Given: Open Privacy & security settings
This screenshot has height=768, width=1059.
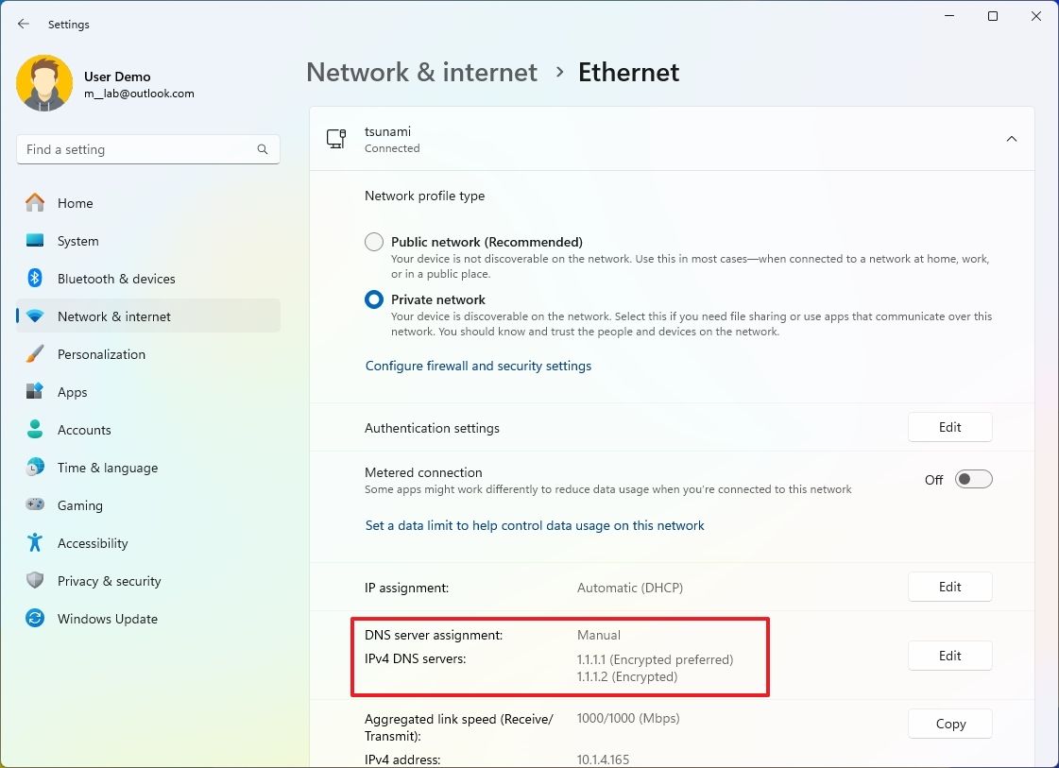Looking at the screenshot, I should [110, 581].
